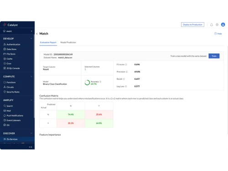
Task: Click the 64.9% confusion matrix cell
Action: point(99,123)
